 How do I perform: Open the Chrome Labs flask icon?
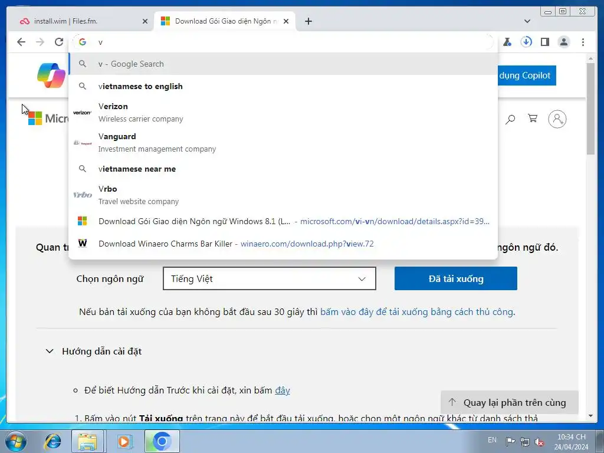coord(507,42)
